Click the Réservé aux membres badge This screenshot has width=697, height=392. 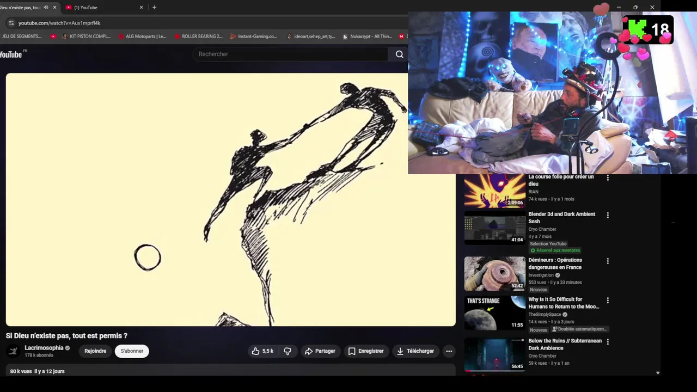[x=555, y=250]
